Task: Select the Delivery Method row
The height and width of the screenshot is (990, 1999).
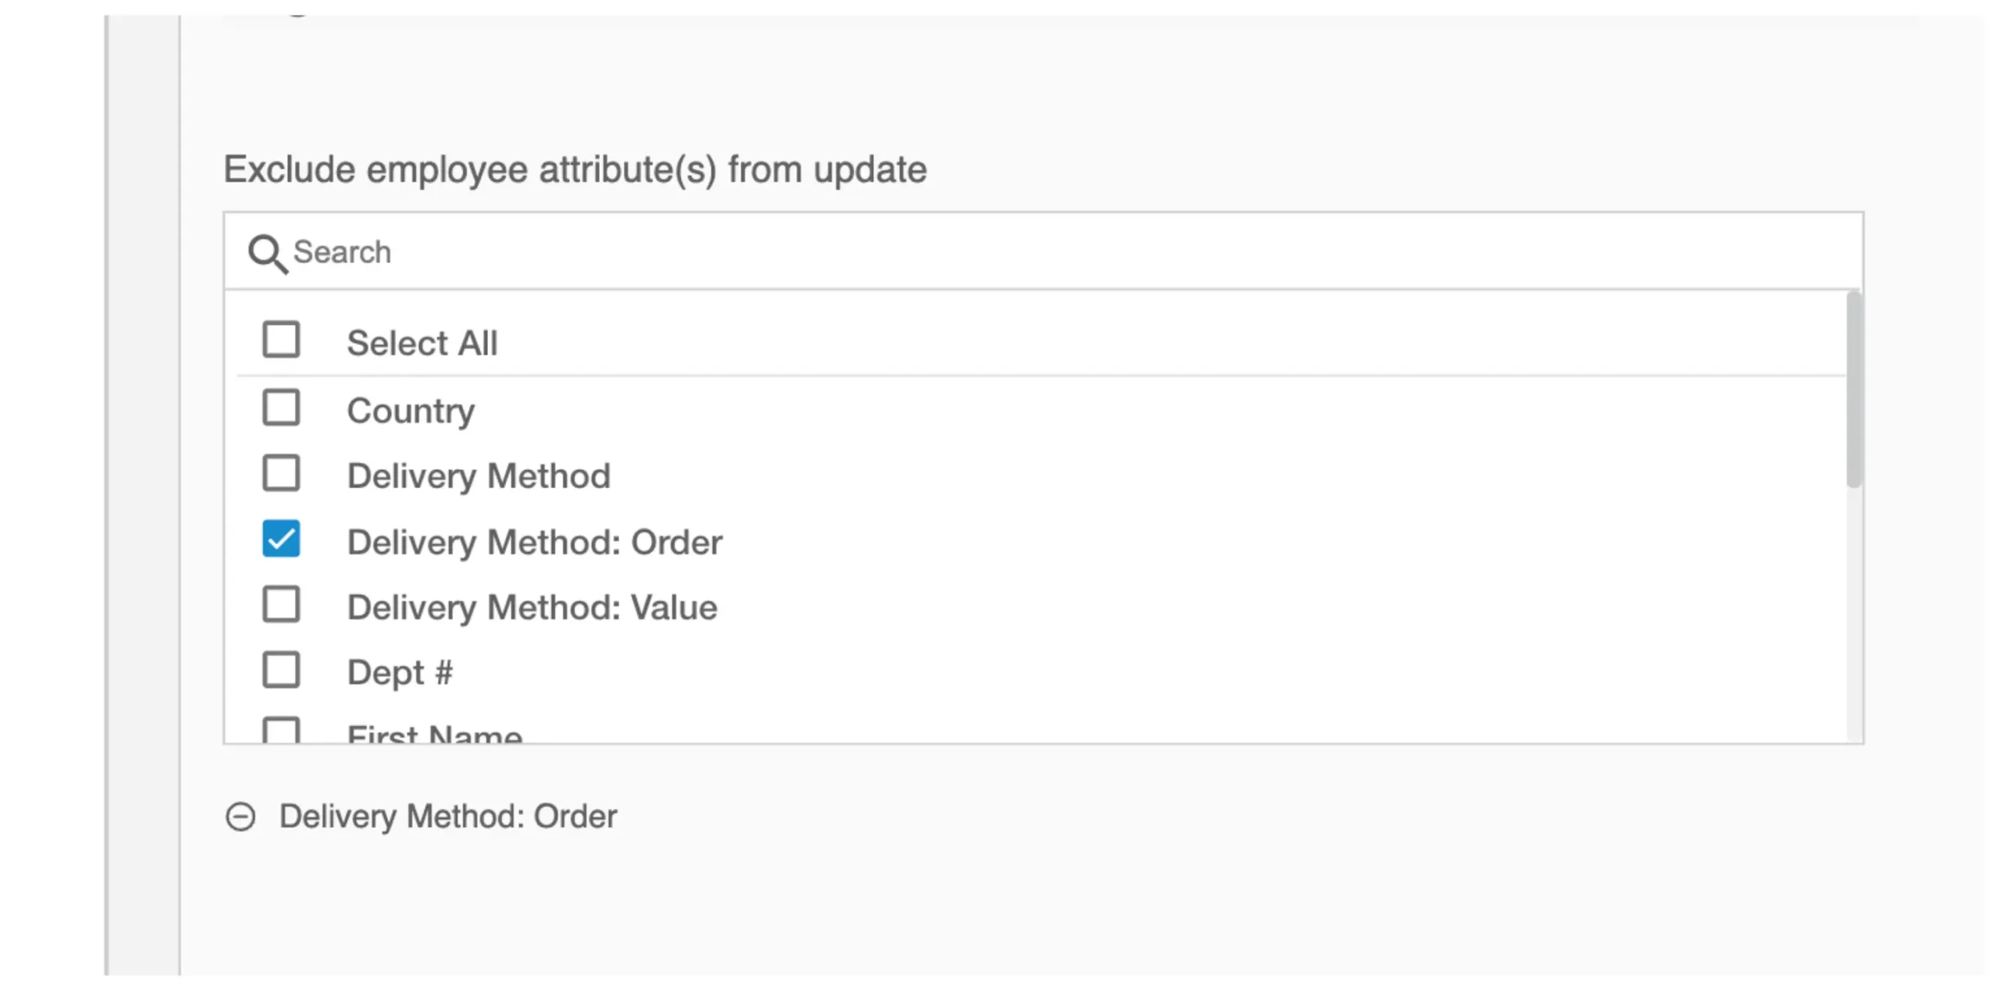Action: click(478, 475)
